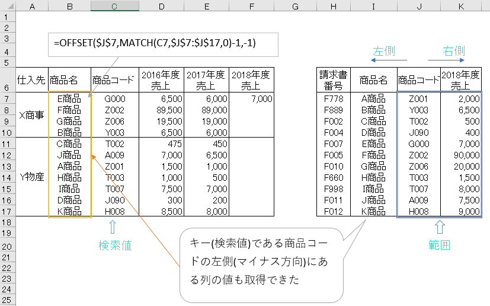This screenshot has height=306, width=490.
Task: Click cell 89,500 in column D
Action: point(161,110)
